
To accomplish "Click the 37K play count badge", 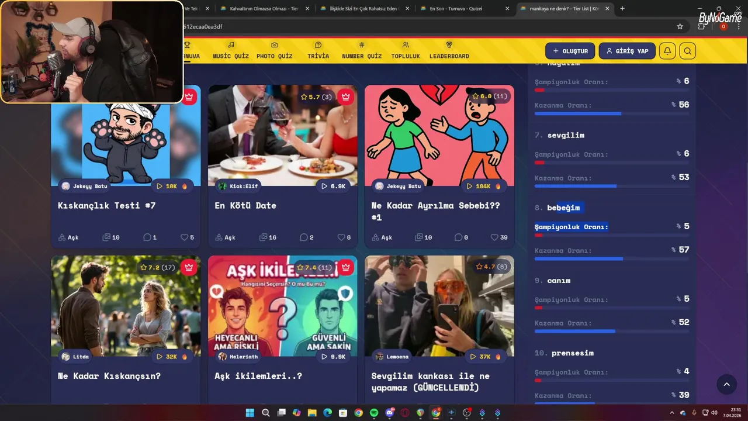I will point(485,356).
